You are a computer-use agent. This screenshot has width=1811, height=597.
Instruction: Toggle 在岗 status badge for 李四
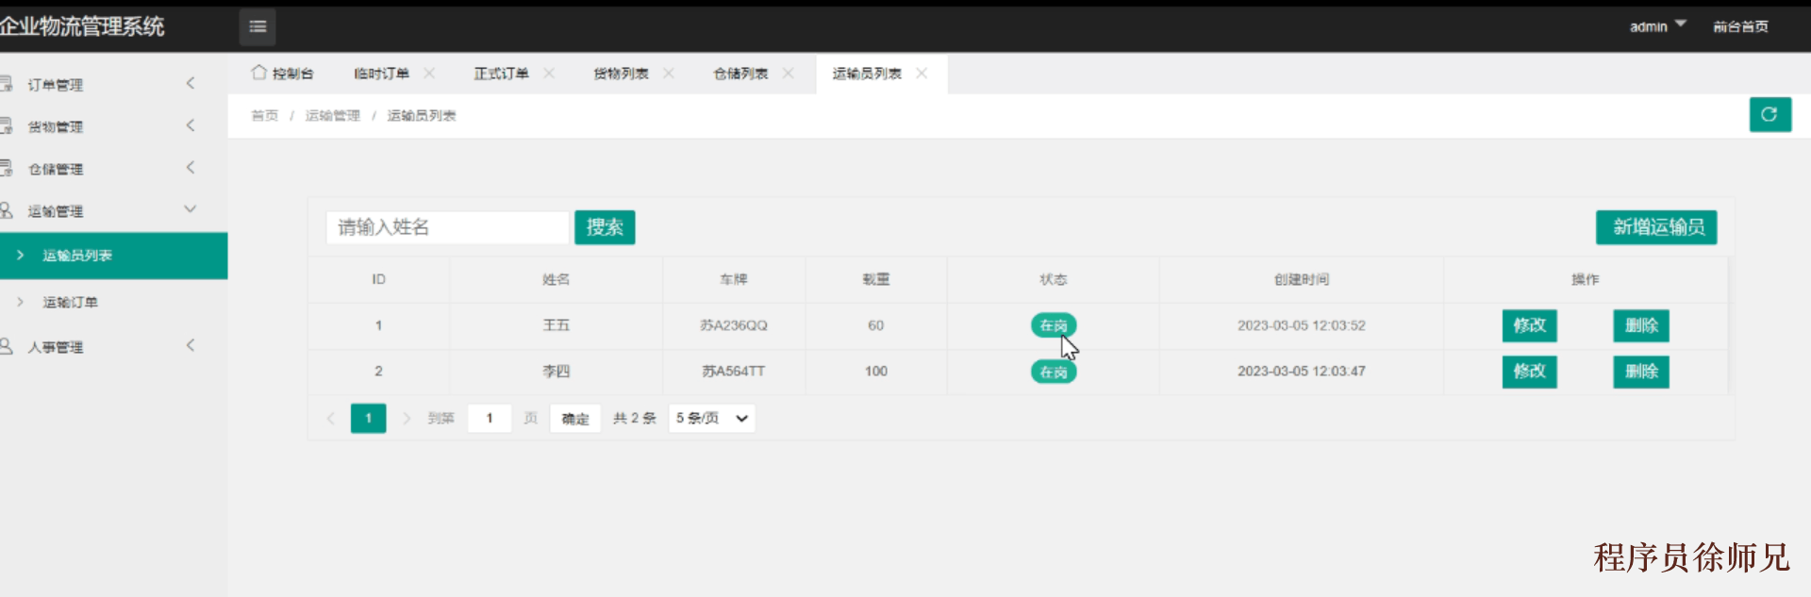click(1054, 372)
